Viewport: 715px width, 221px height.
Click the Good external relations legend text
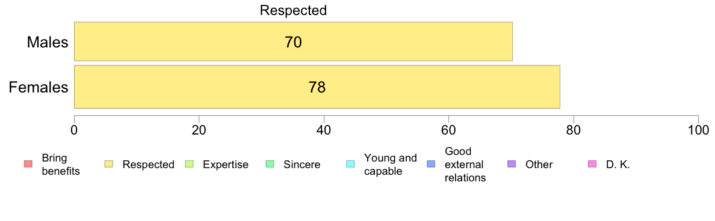coord(465,165)
